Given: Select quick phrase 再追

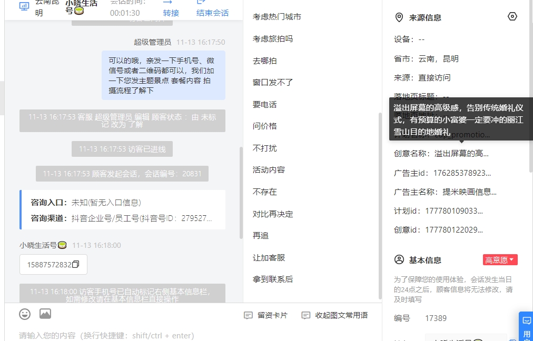Looking at the screenshot, I should pyautogui.click(x=260, y=235).
